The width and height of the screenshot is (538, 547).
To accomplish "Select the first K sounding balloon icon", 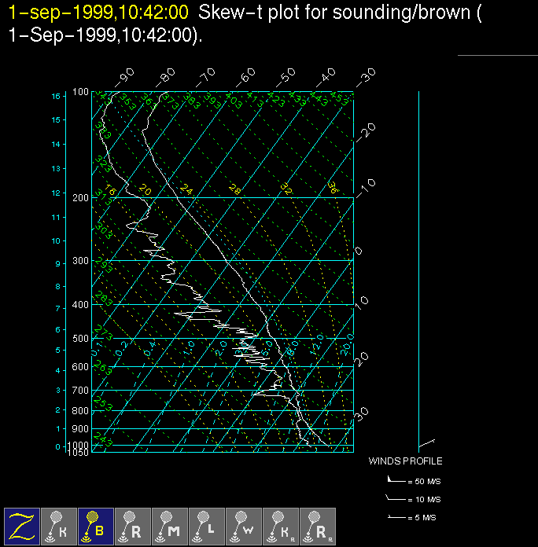I will click(60, 525).
